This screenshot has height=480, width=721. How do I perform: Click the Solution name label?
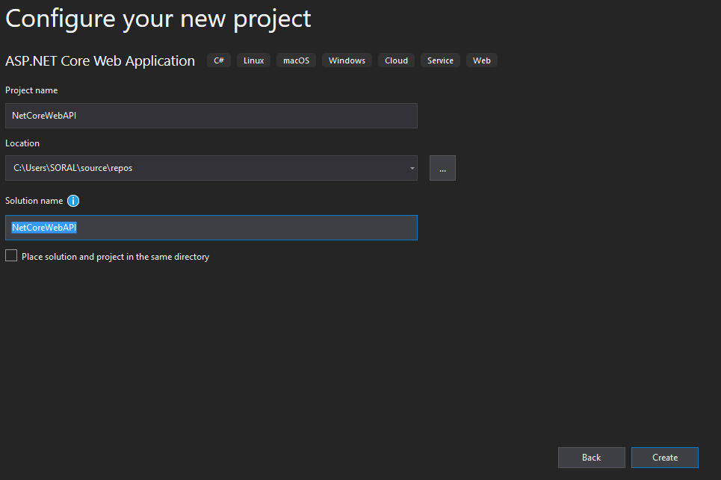tap(34, 201)
